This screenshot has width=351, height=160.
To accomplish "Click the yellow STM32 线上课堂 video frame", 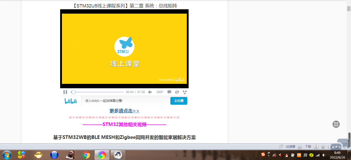I will (124, 49).
